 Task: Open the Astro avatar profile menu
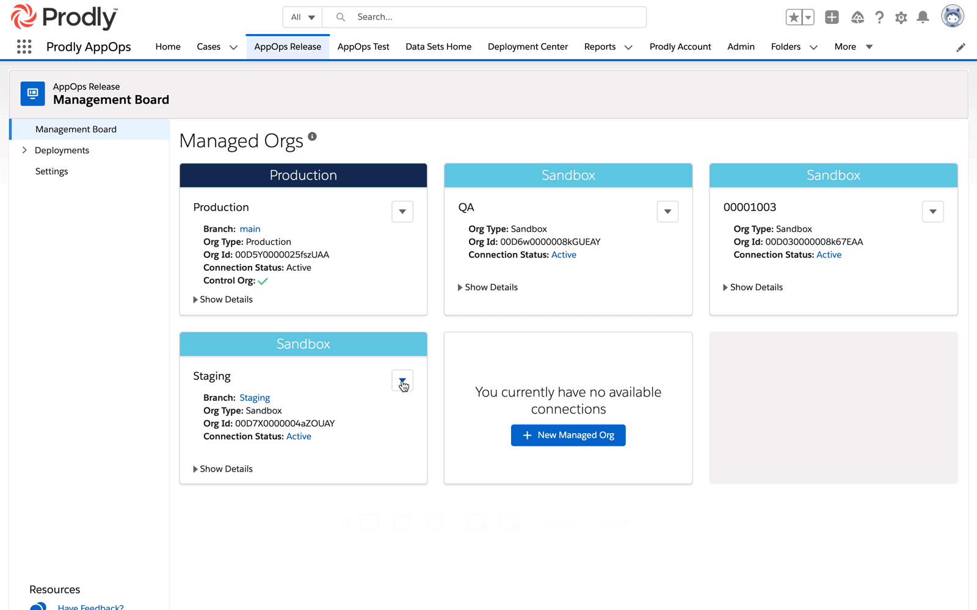click(953, 16)
